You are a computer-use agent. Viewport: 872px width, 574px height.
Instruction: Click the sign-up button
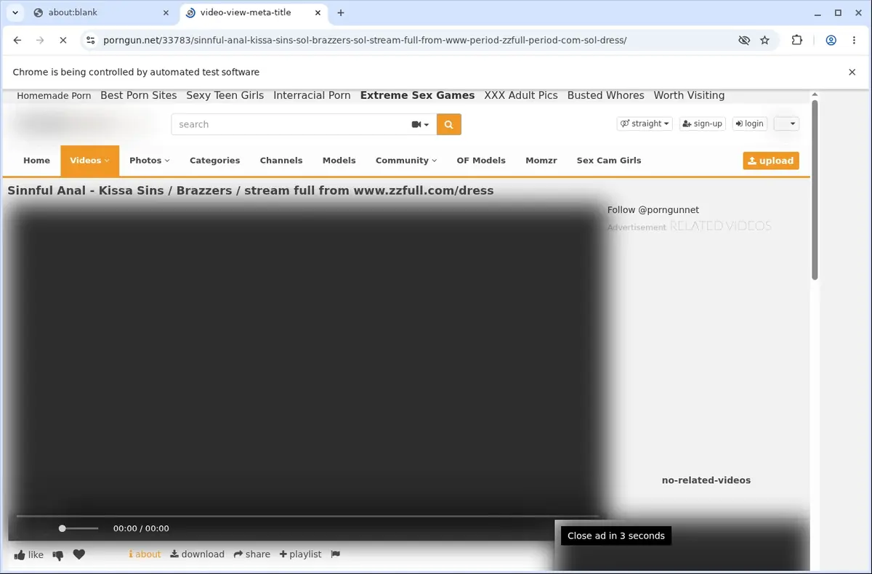pyautogui.click(x=701, y=124)
